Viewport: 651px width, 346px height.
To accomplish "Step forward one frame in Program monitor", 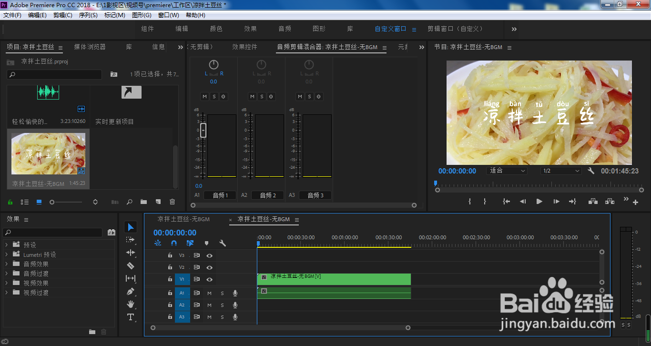I will tap(556, 202).
